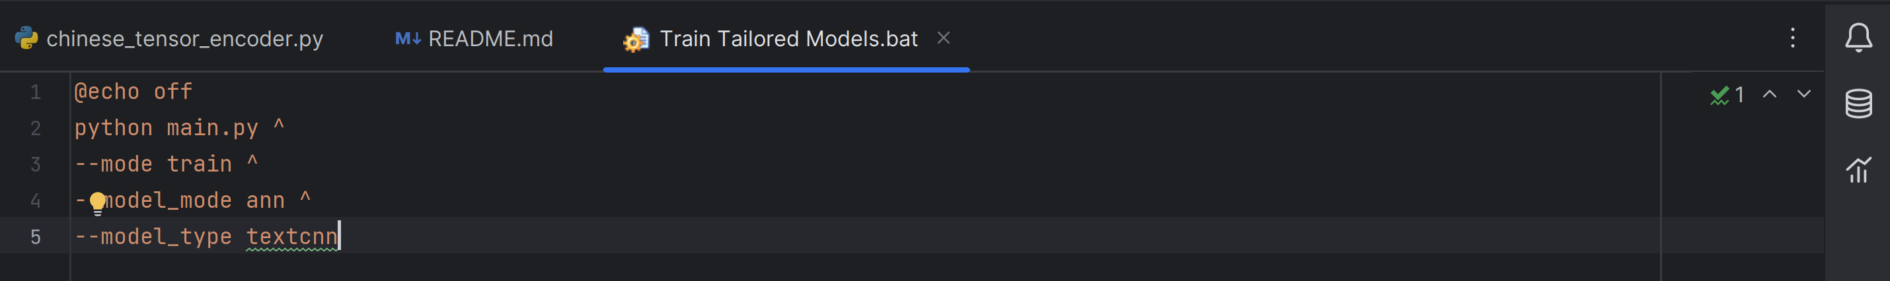Close the Train Tailored Models.bat tab

944,38
